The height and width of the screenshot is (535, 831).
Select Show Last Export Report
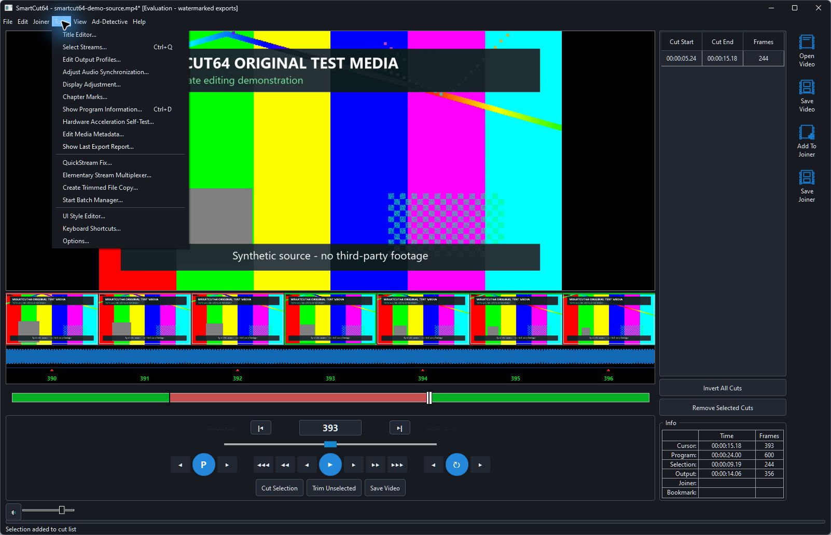(120, 147)
